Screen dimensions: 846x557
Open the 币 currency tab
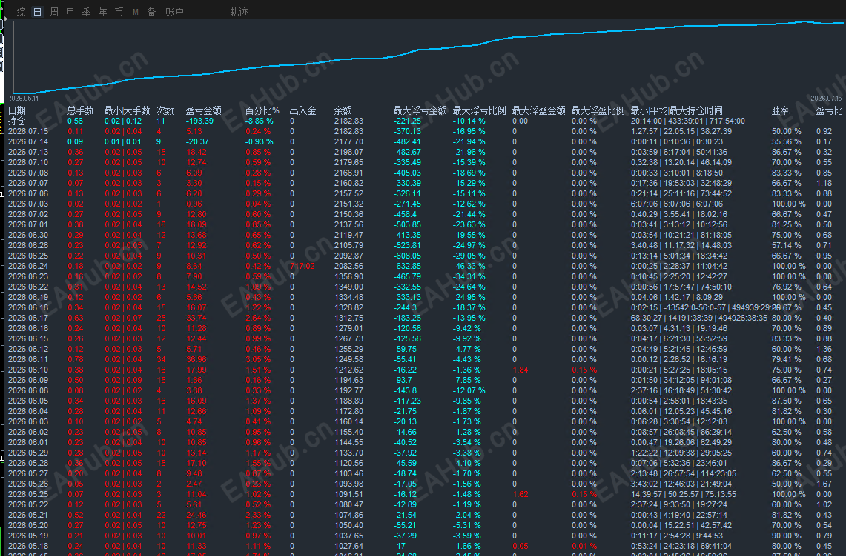pyautogui.click(x=119, y=12)
